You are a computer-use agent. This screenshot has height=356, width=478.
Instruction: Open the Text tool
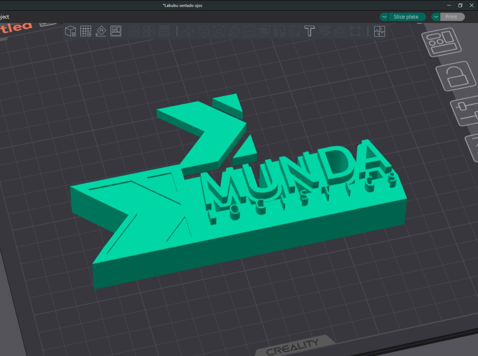[309, 31]
